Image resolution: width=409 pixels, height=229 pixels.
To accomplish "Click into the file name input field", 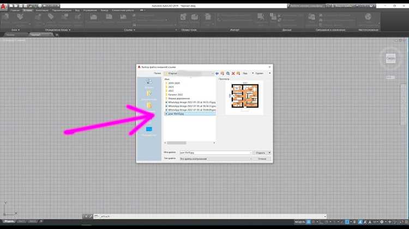I will pos(214,153).
